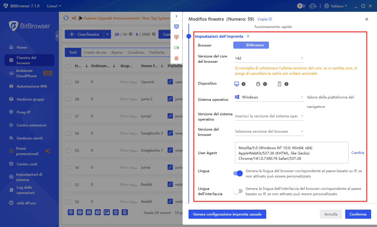Check the checkbox for row 58
The width and height of the screenshot is (377, 227).
click(69, 99)
